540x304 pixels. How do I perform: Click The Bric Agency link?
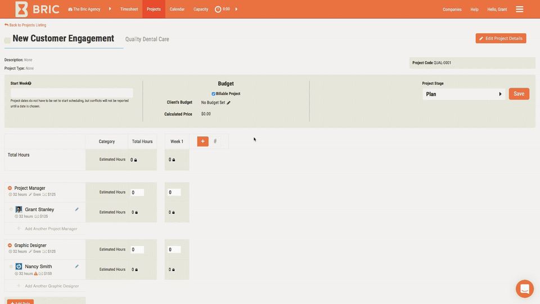(84, 10)
